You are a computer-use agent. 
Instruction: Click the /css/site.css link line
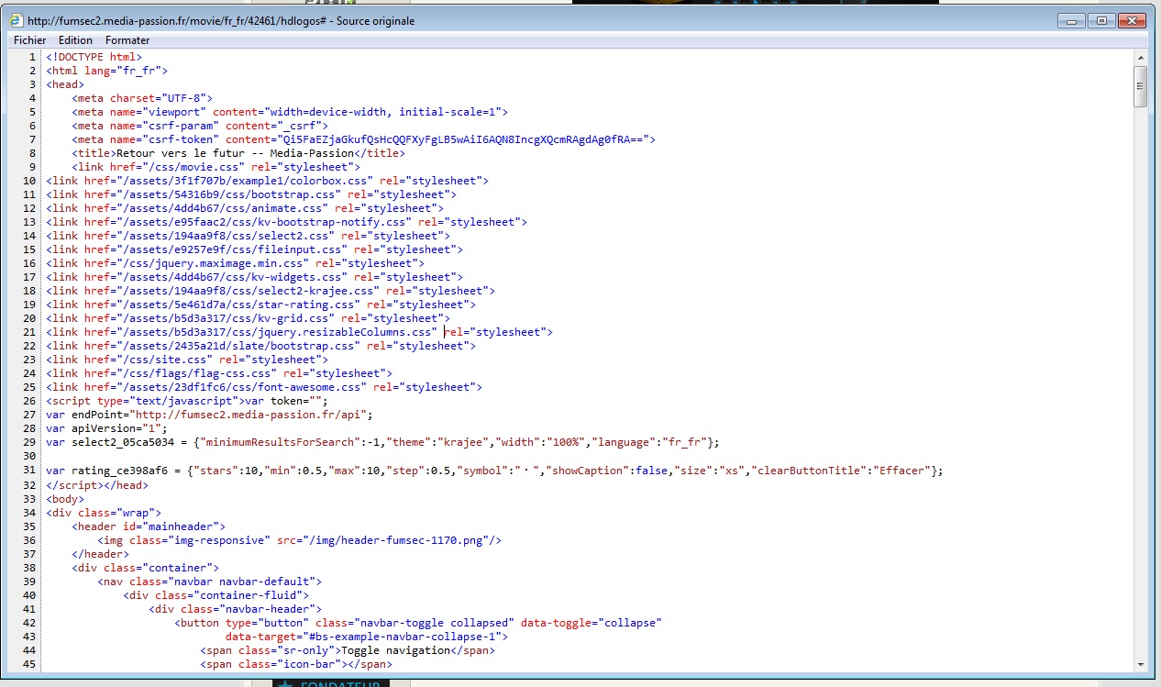pyautogui.click(x=187, y=360)
